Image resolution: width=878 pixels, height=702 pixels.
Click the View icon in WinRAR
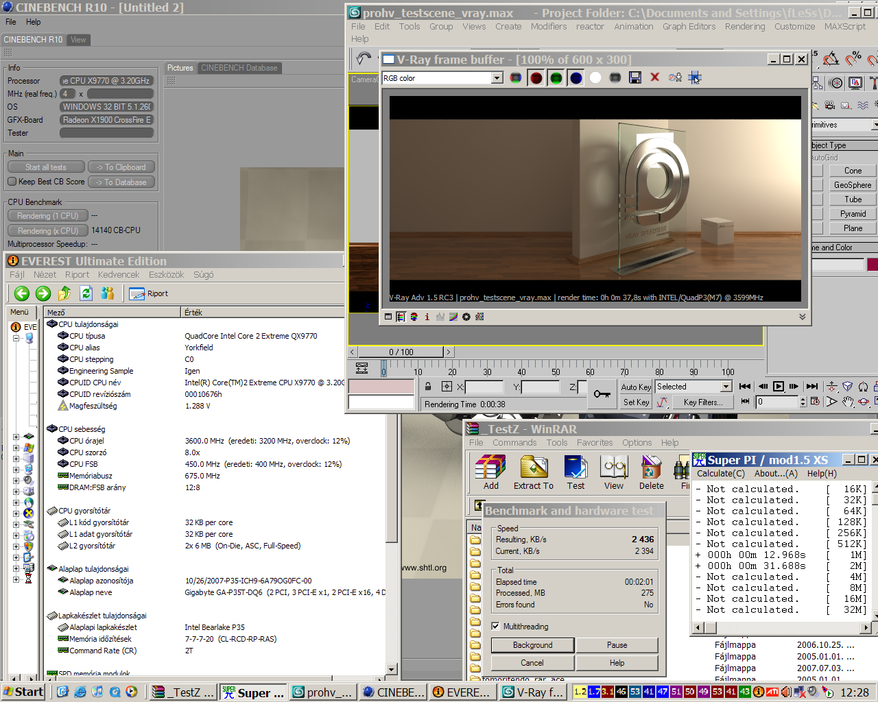[614, 473]
